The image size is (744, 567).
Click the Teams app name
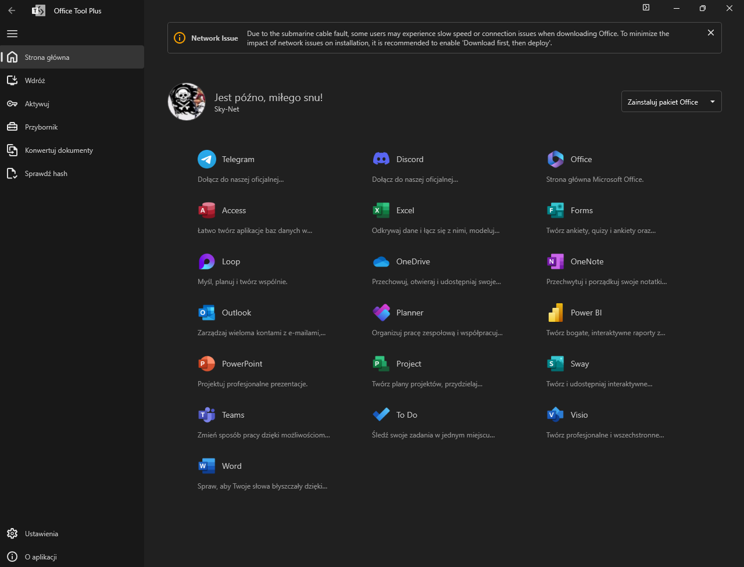pos(233,415)
